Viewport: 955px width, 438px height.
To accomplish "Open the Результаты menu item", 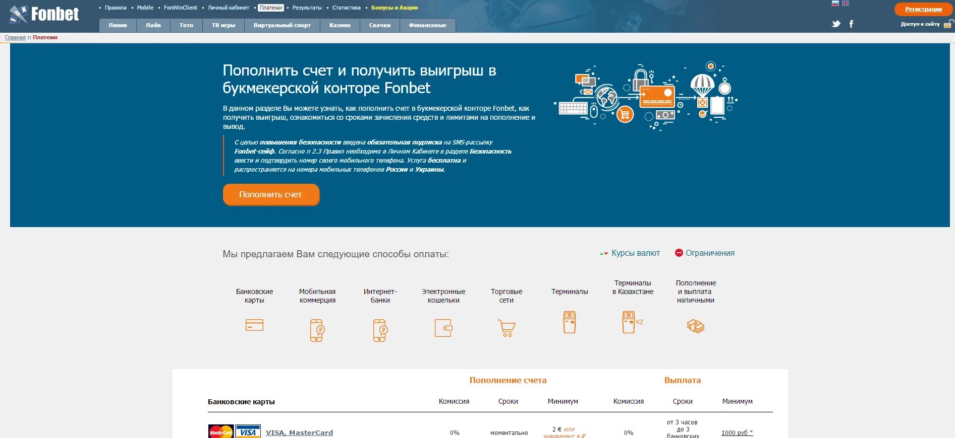I will point(307,8).
